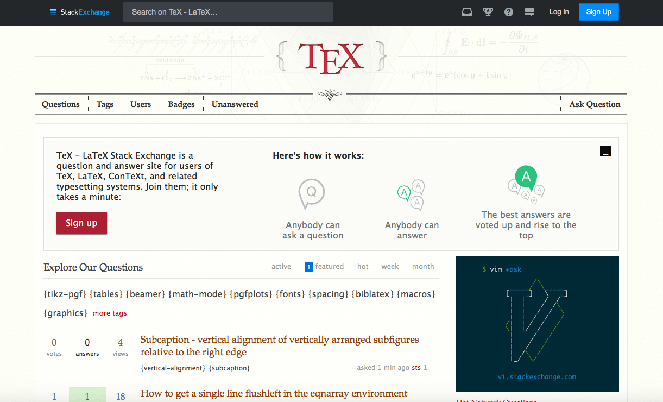Click Ask Question in the nav bar
The height and width of the screenshot is (402, 663).
tap(595, 104)
